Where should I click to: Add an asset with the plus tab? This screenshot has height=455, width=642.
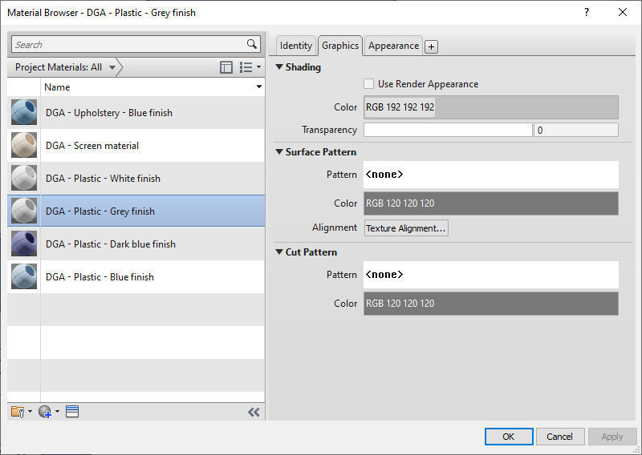431,46
